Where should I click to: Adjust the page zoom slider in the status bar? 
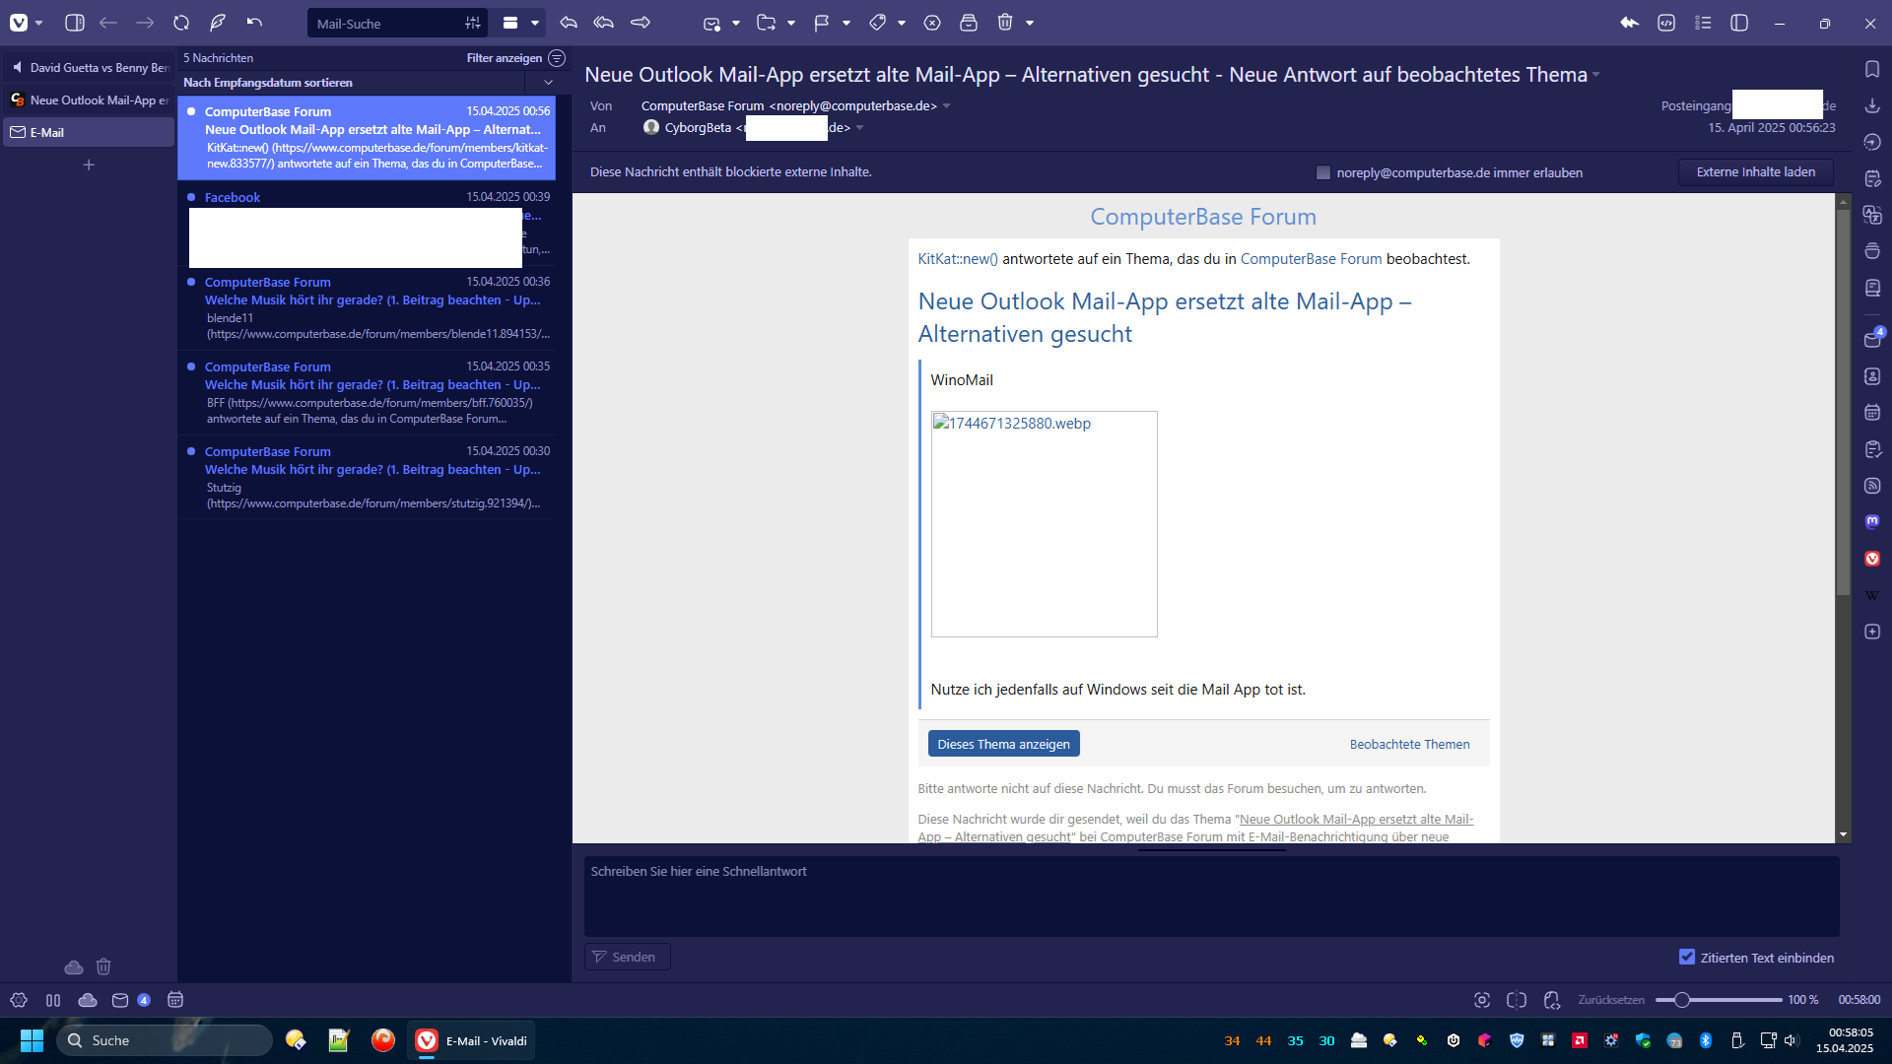click(x=1682, y=1000)
